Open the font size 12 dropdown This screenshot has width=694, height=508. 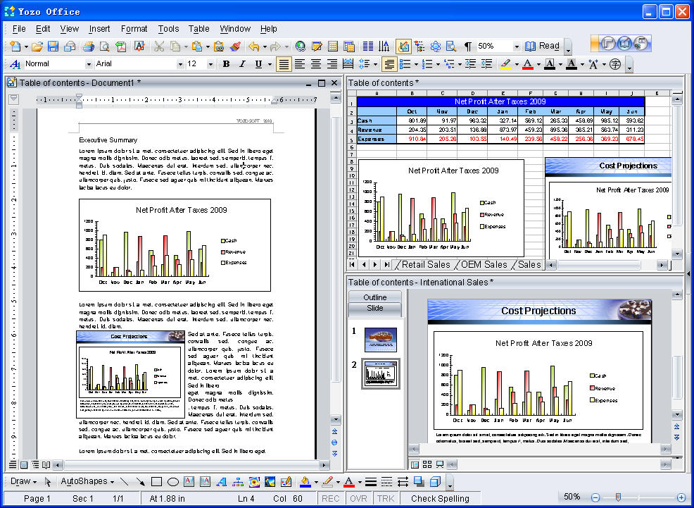(210, 64)
